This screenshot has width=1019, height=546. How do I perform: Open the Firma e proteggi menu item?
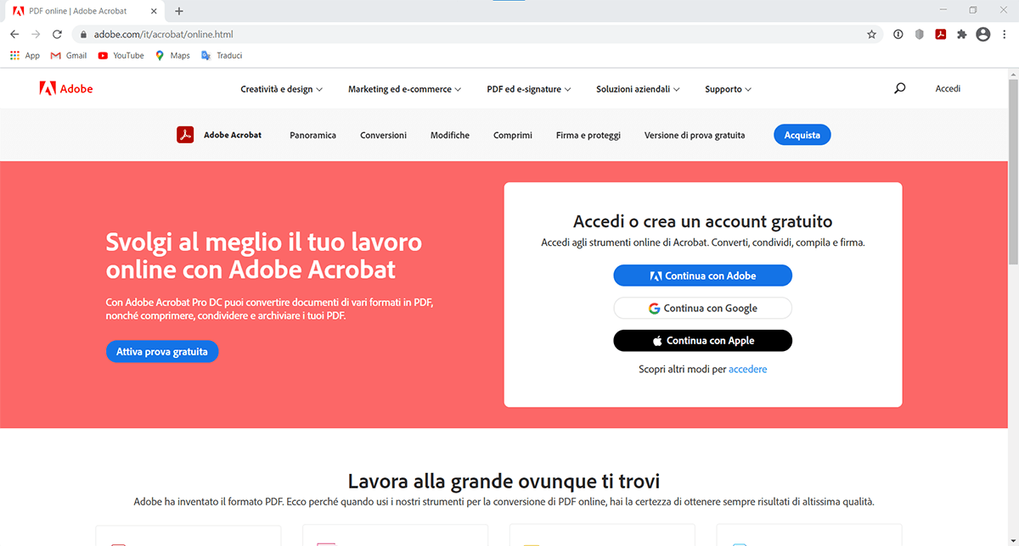588,135
